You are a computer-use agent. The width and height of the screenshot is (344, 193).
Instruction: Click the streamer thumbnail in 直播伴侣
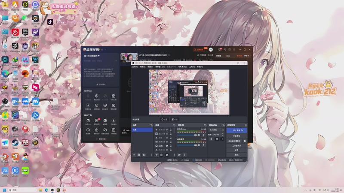click(129, 57)
